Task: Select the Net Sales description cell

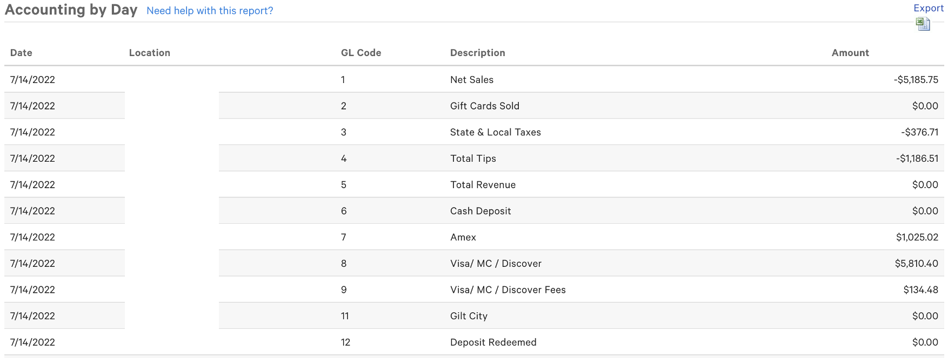Action: coord(472,80)
